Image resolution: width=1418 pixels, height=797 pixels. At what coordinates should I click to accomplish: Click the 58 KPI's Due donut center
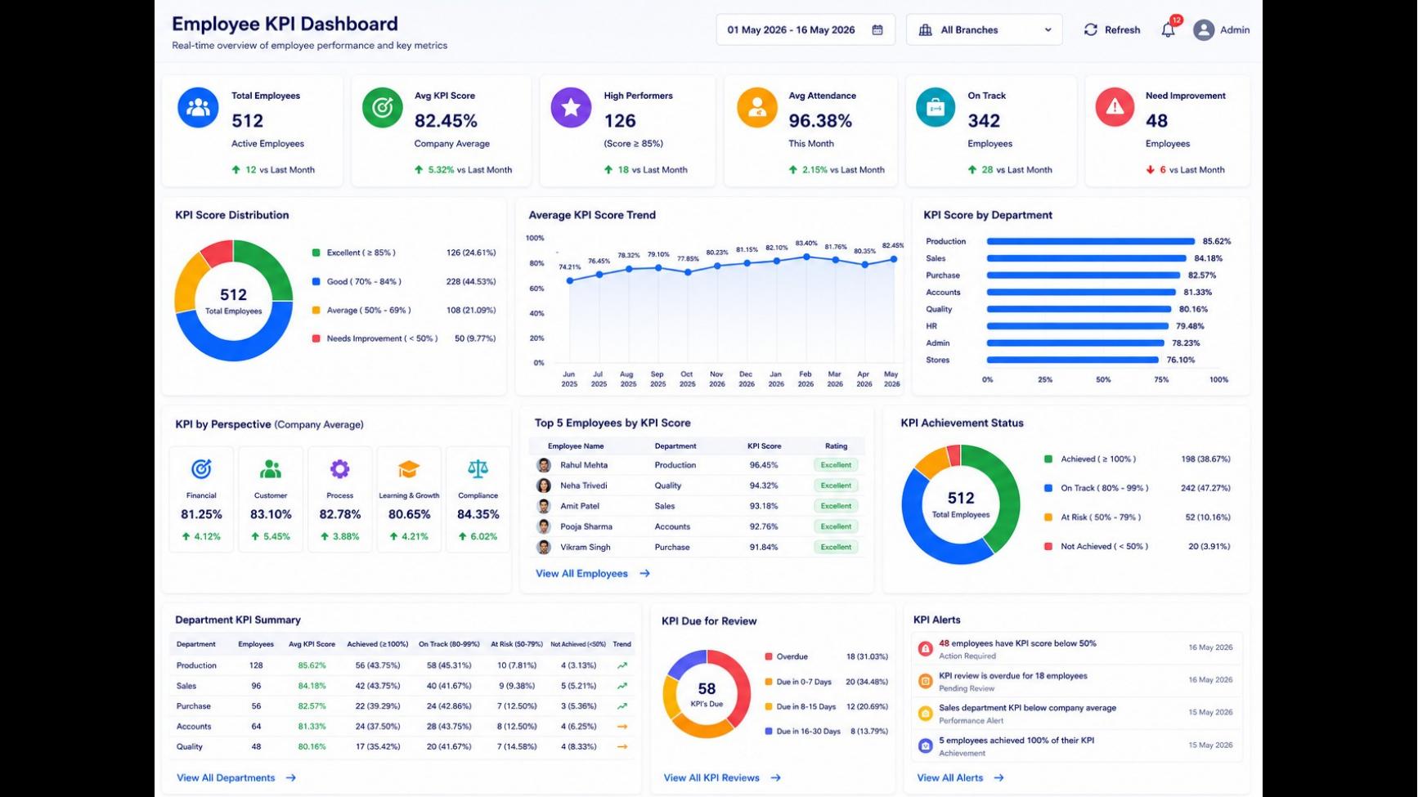[x=707, y=693]
